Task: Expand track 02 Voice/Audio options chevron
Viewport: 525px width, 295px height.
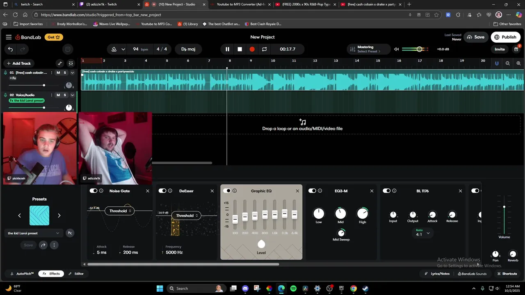Action: point(72,95)
